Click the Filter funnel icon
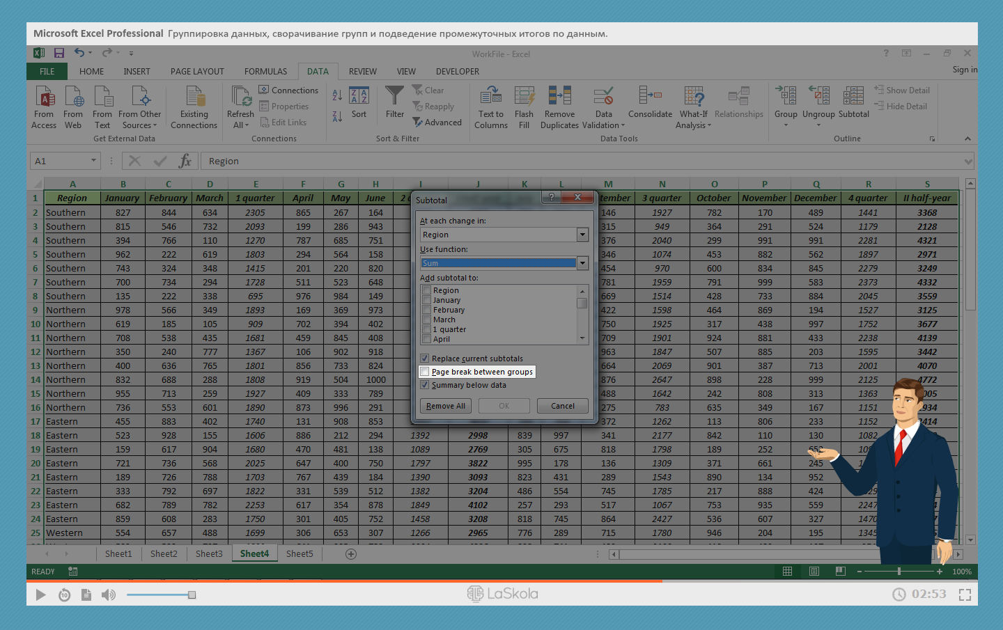This screenshot has width=1003, height=630. tap(394, 96)
